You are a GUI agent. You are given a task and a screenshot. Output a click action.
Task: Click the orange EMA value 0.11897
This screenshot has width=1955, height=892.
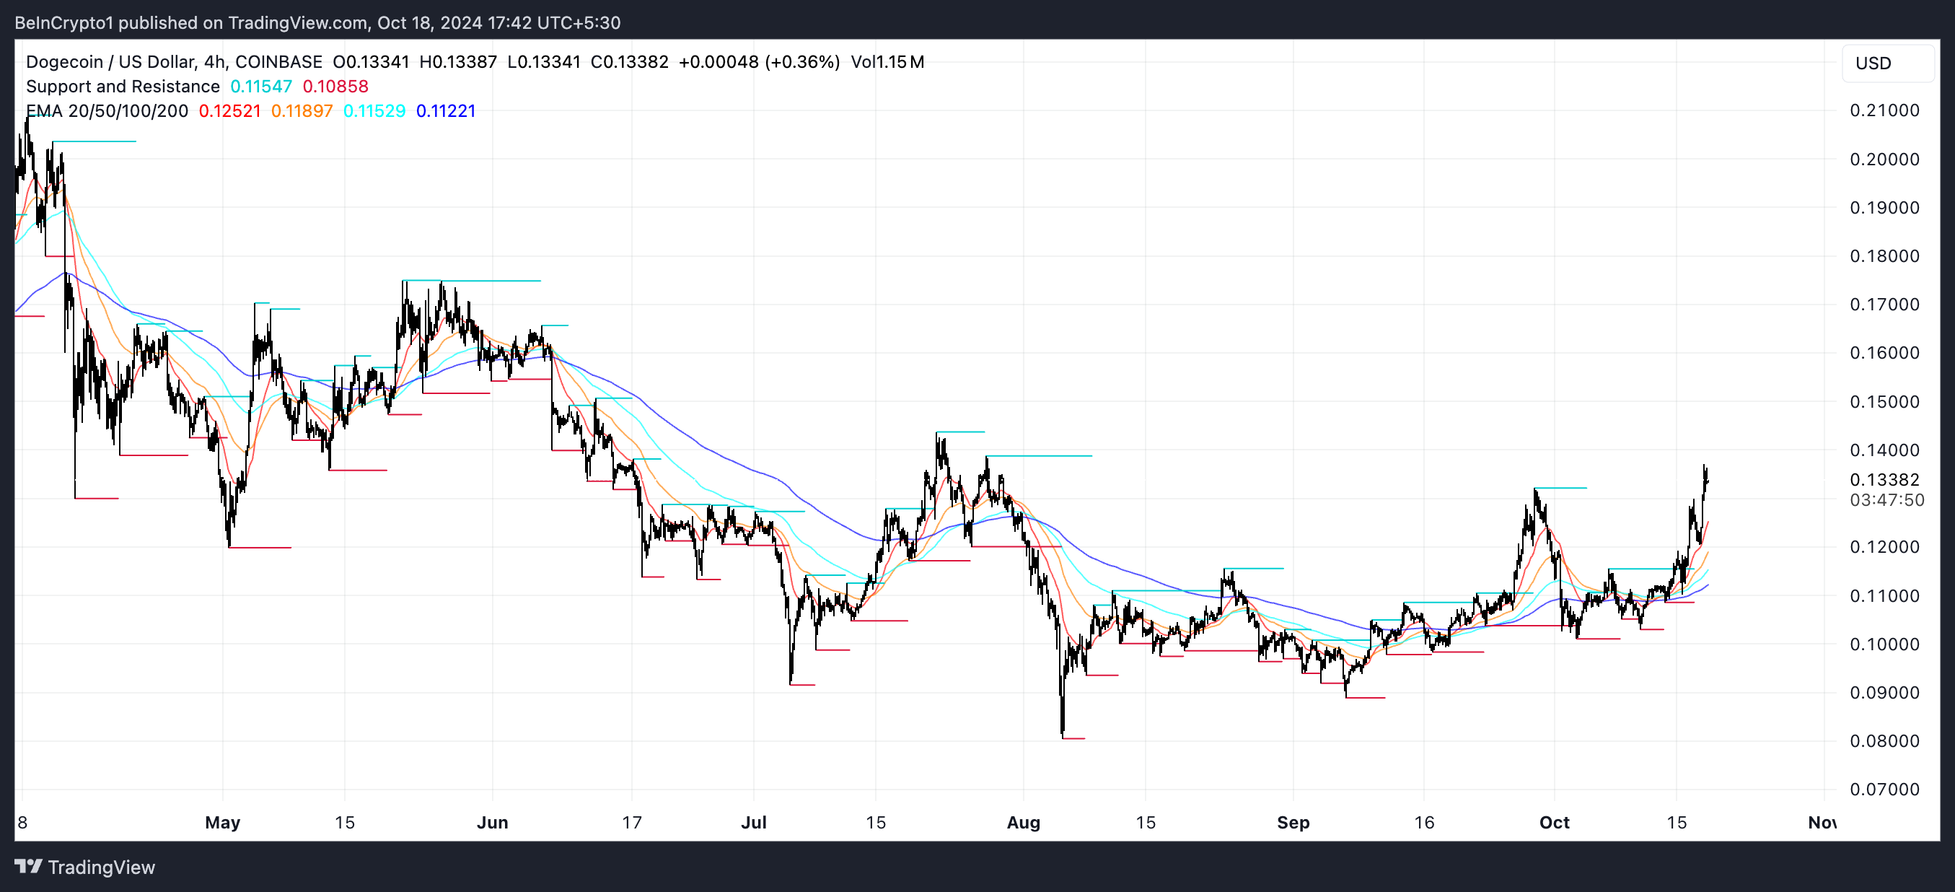click(302, 111)
